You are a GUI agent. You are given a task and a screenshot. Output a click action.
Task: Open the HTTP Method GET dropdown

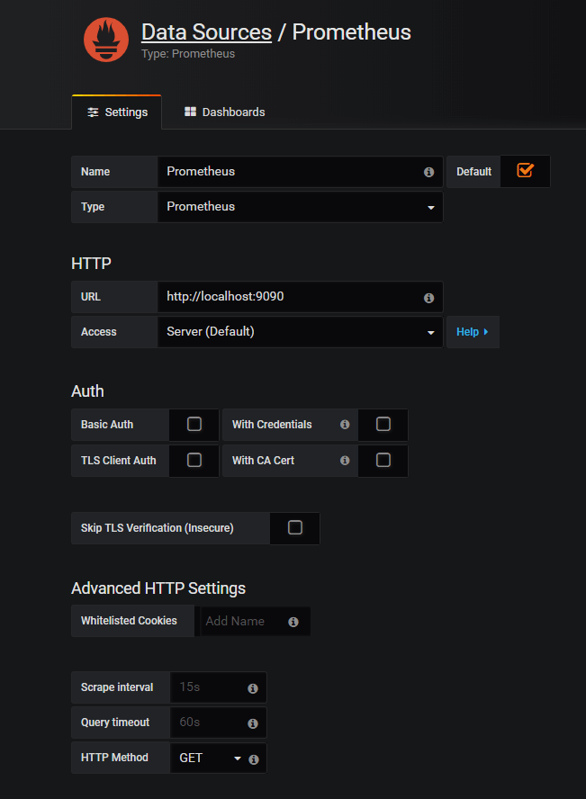[210, 759]
